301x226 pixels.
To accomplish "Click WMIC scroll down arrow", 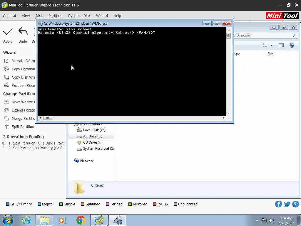I will pos(228,113).
